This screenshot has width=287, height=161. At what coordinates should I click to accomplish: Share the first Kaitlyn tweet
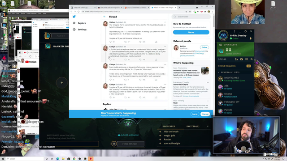click(156, 42)
